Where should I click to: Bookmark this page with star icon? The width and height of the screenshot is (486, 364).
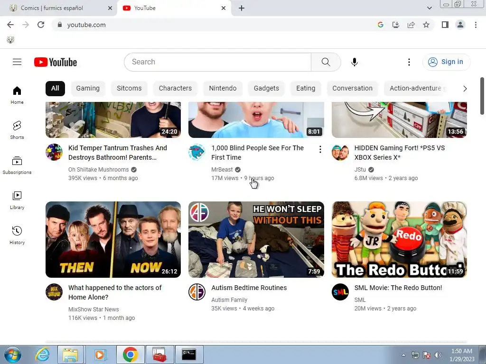point(426,25)
